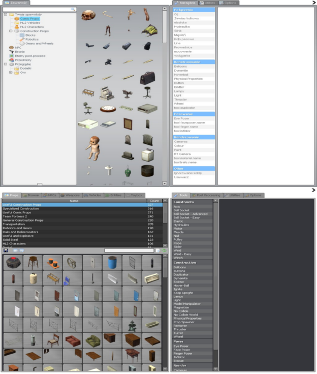
Task: Switch to the Weapons tab
Action: [71, 195]
